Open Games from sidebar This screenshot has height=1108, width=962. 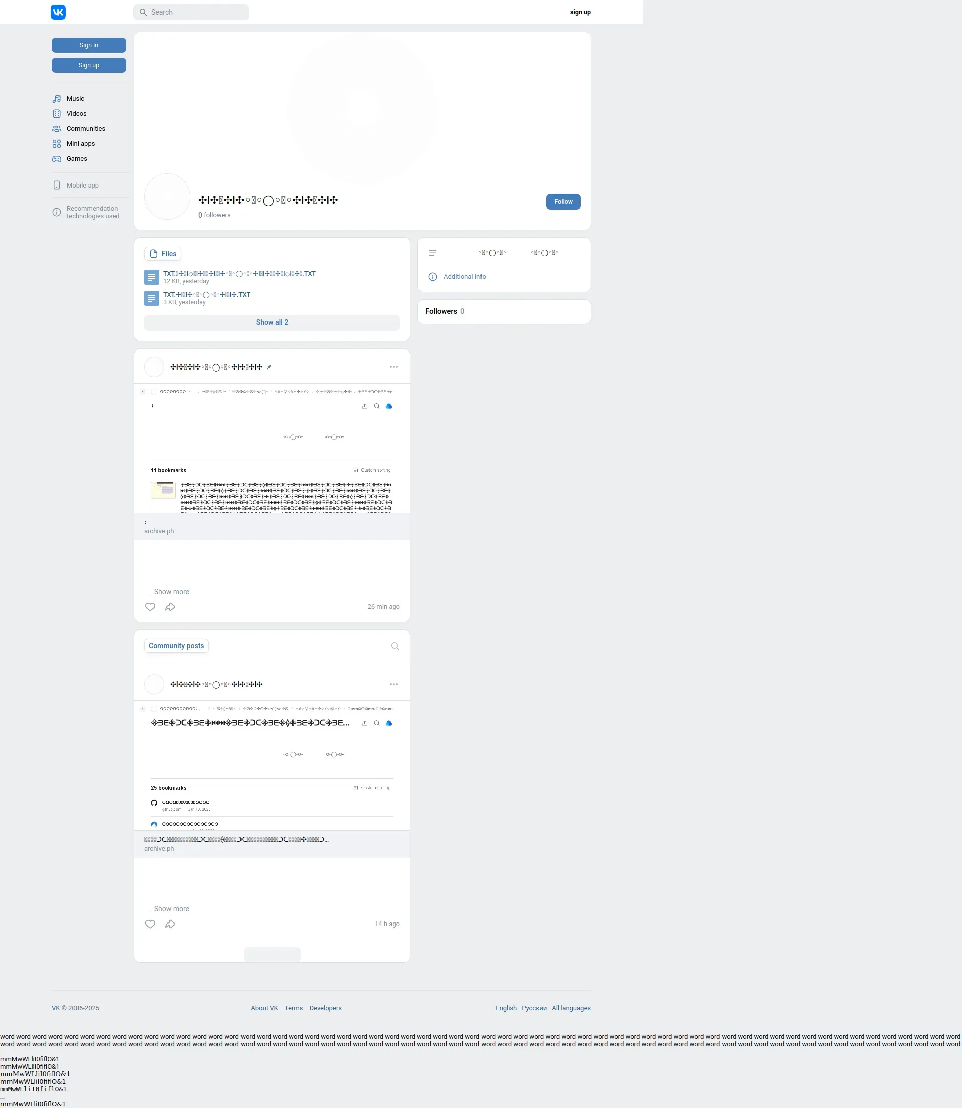76,159
